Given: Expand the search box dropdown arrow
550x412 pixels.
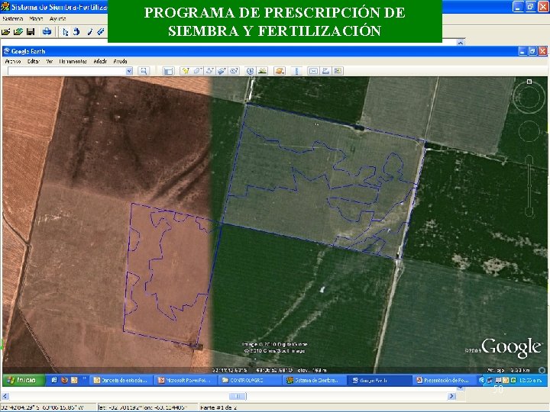Looking at the screenshot, I should [x=129, y=71].
